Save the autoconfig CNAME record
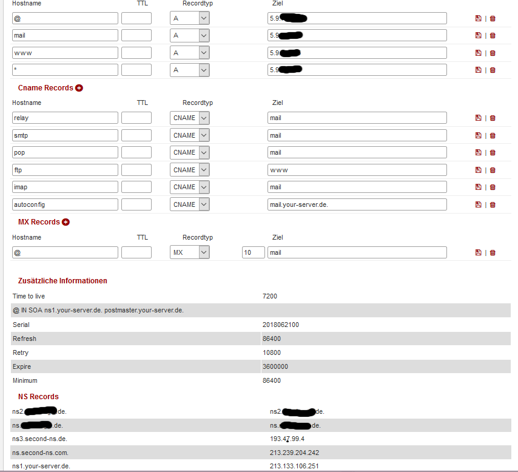The height and width of the screenshot is (472, 518). pos(478,205)
